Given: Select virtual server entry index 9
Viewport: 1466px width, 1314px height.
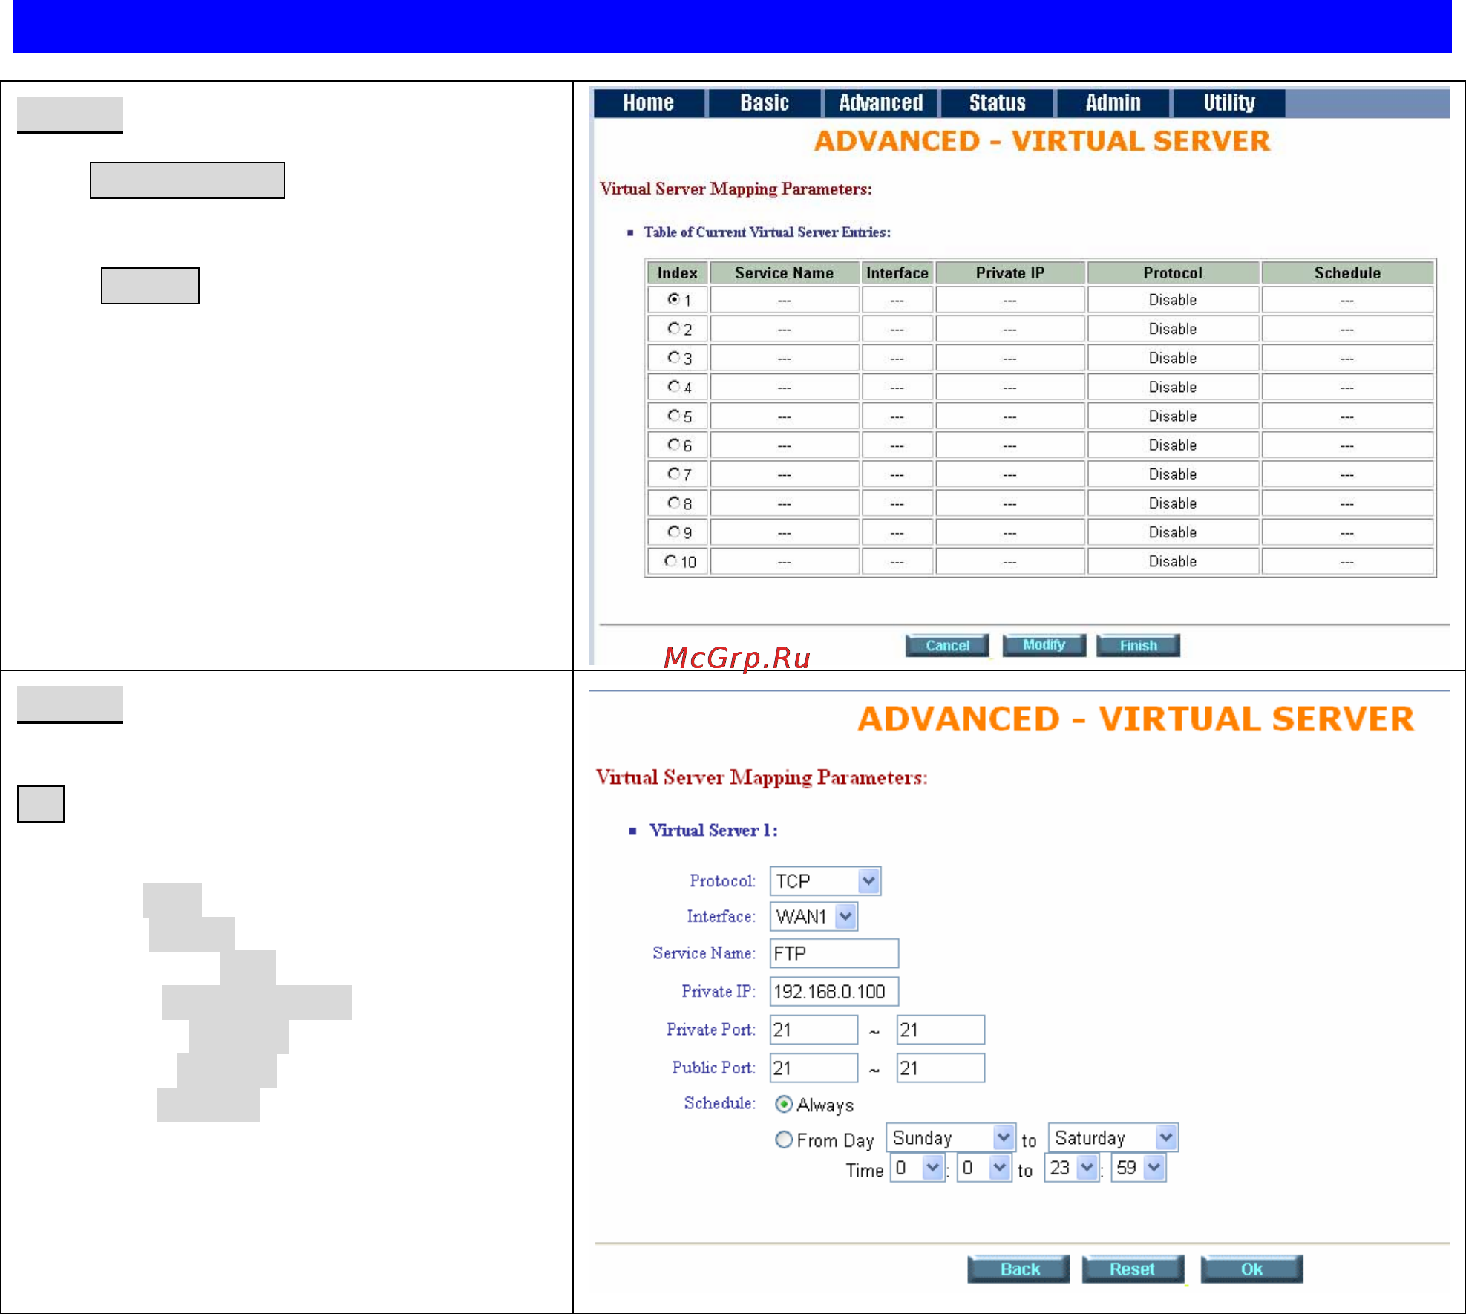Looking at the screenshot, I should click(x=673, y=532).
